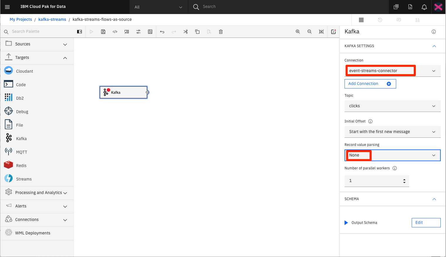Select the Cloudant target operator
Image resolution: width=446 pixels, height=257 pixels.
tap(37, 71)
